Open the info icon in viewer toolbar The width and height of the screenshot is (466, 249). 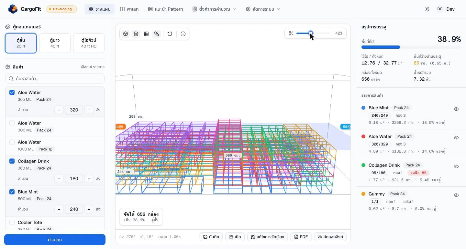point(183,34)
